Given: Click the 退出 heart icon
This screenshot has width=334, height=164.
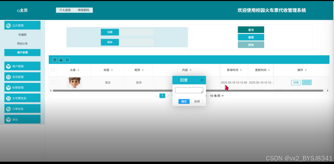Looking at the screenshot, I should click(x=8, y=120).
